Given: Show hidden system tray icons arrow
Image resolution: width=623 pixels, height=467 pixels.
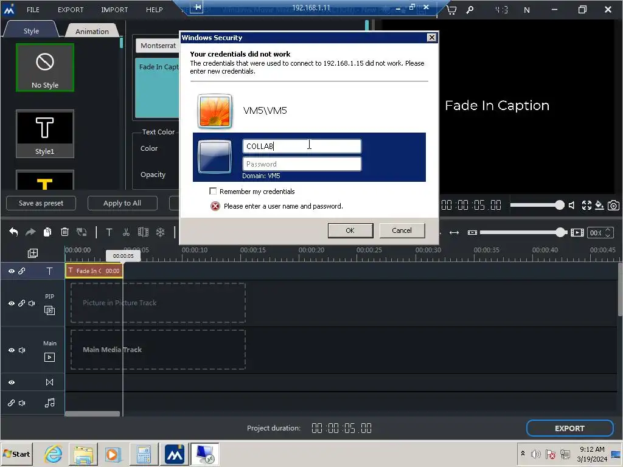Looking at the screenshot, I should point(523,454).
